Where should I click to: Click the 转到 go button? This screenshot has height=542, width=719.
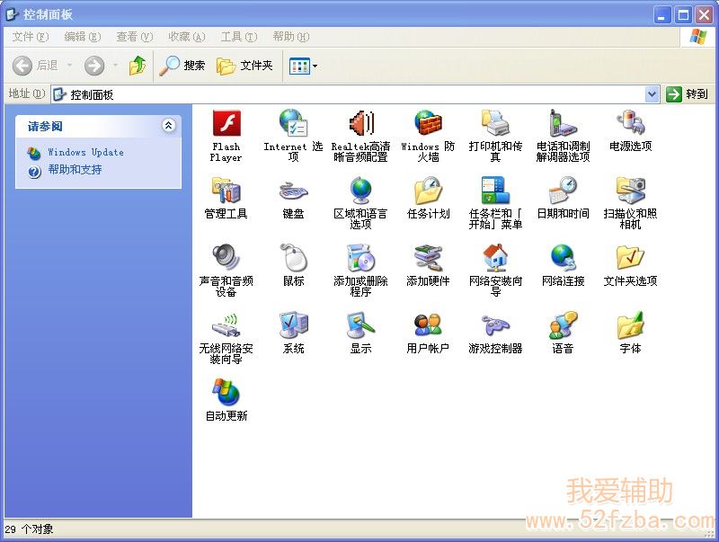[687, 94]
